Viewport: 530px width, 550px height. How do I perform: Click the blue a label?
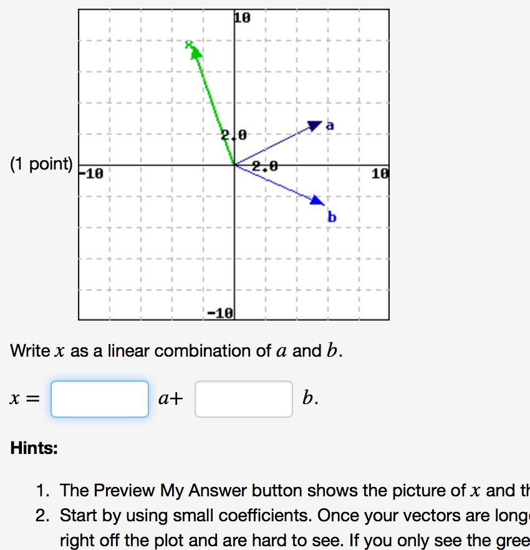click(x=330, y=125)
